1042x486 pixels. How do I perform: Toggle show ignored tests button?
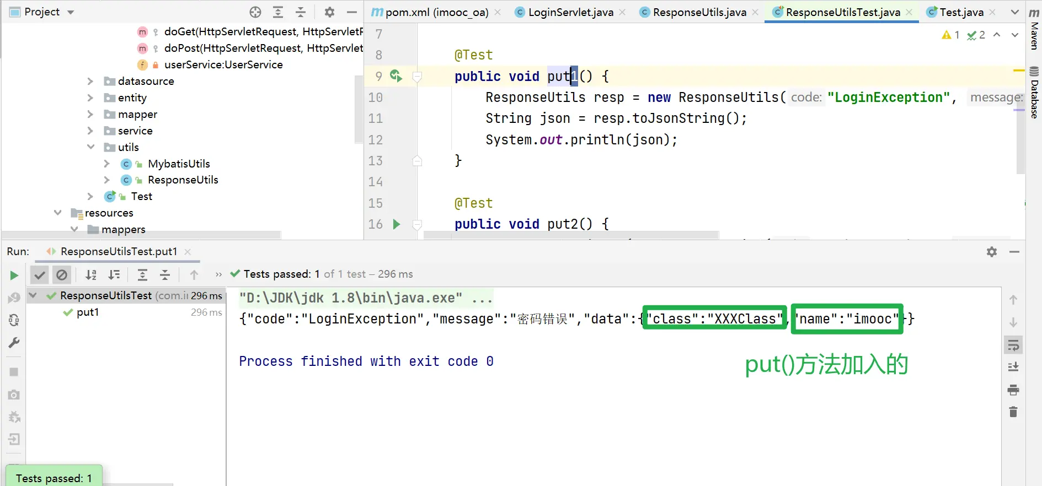pyautogui.click(x=62, y=274)
